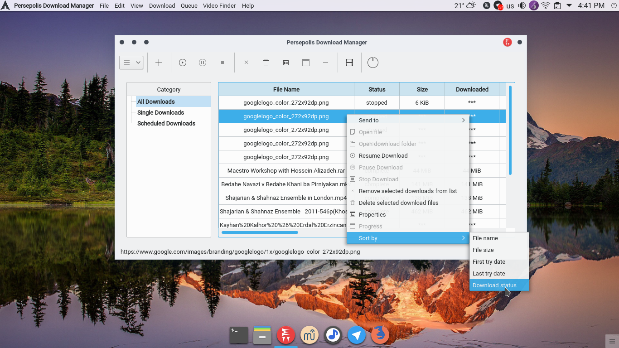619x348 pixels.
Task: Choose File size in the Sort by submenu
Action: click(499, 250)
